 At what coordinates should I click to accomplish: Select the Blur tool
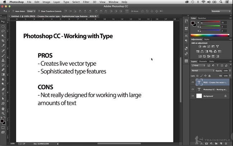pos(3,79)
